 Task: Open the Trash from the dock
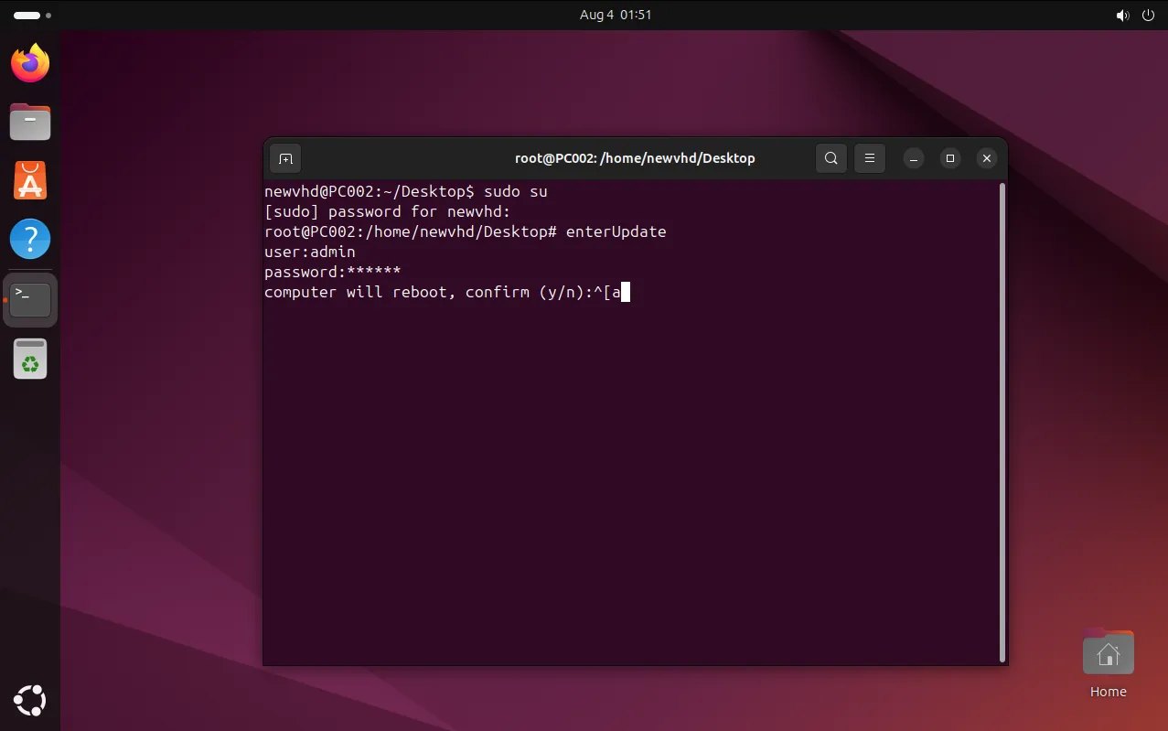[x=30, y=359]
